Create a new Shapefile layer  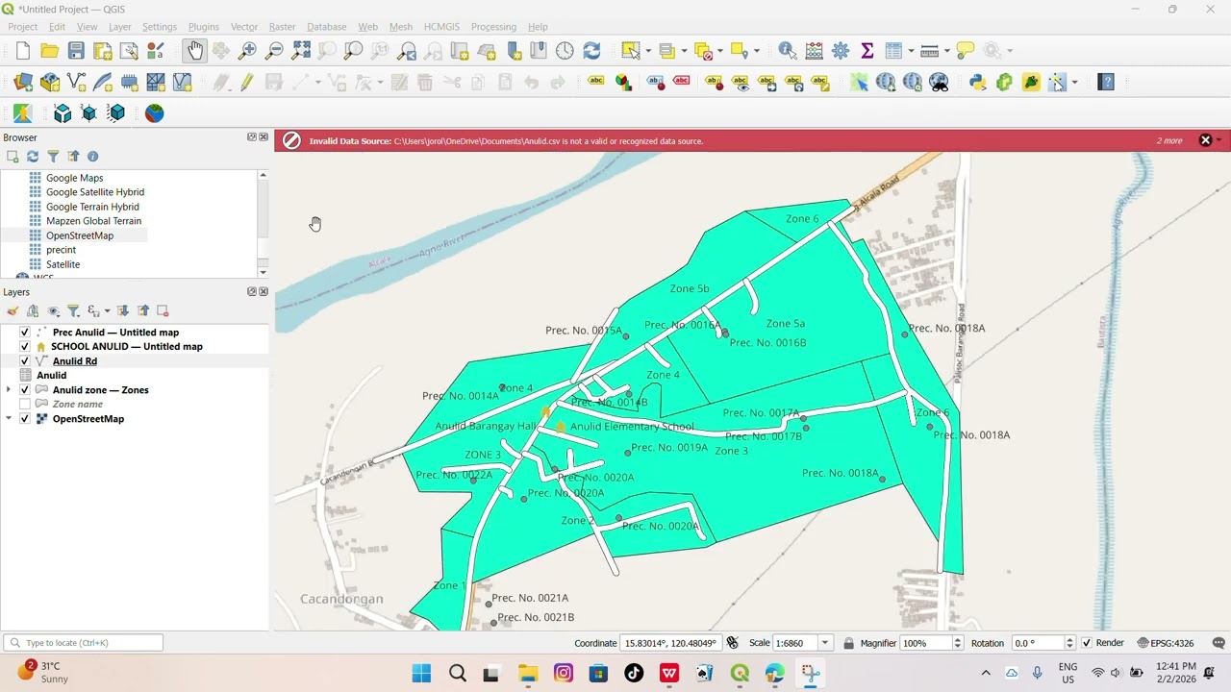point(76,83)
